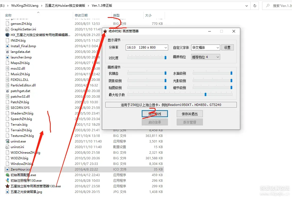Select the TerrainZH.big file name

21,130
